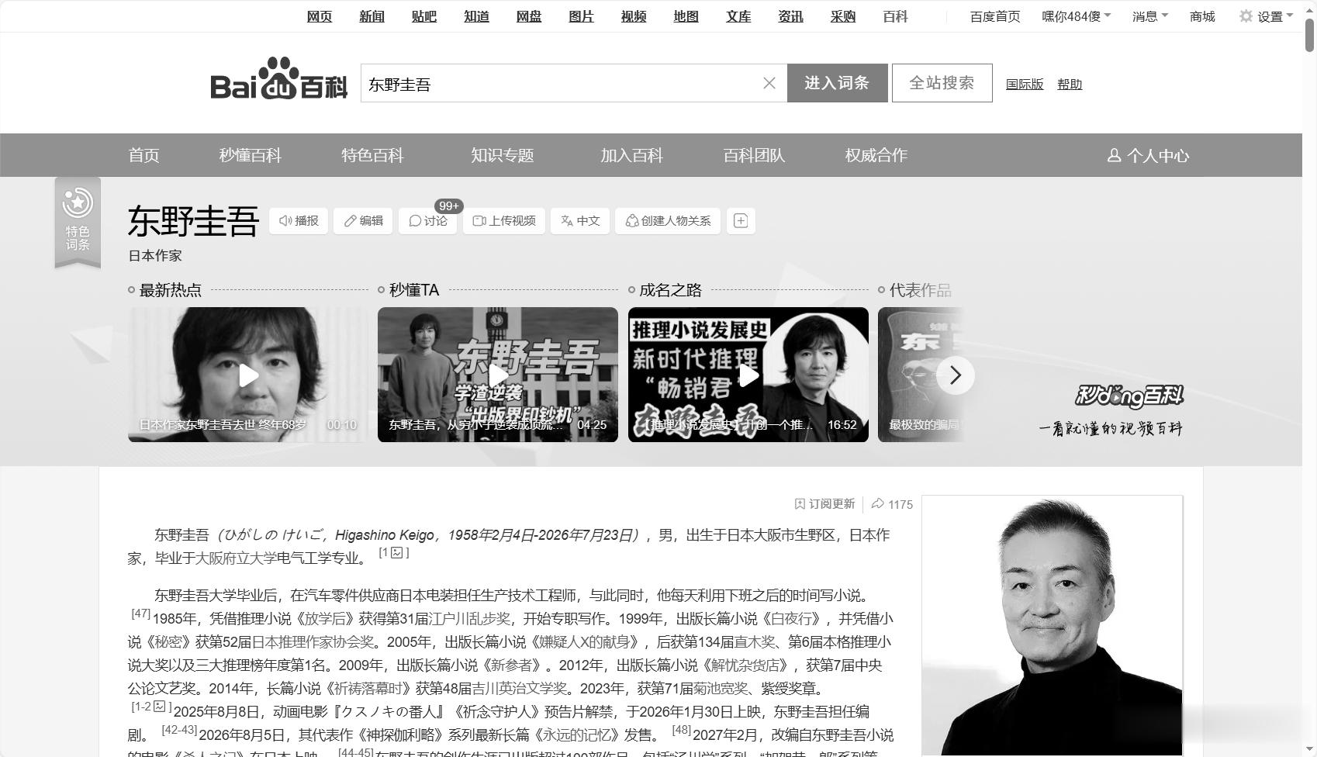Open the 国际版 link
The width and height of the screenshot is (1317, 757).
[x=1025, y=84]
